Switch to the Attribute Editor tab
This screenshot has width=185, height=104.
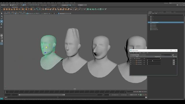pos(169,12)
